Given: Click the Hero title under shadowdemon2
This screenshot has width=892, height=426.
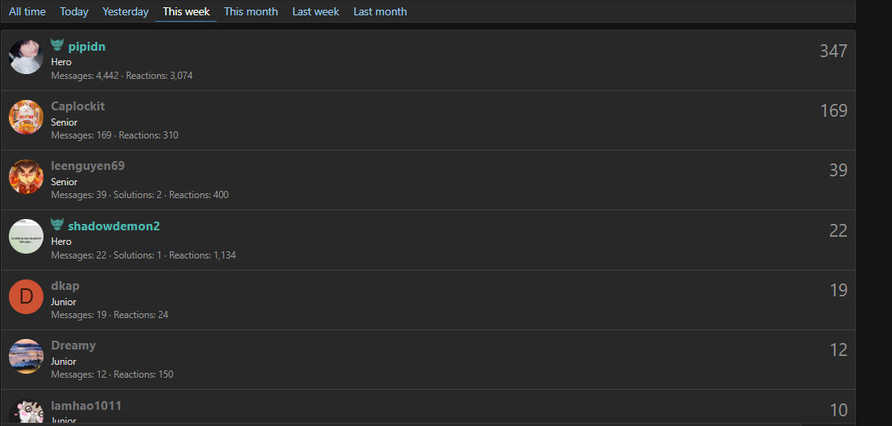Looking at the screenshot, I should 61,242.
